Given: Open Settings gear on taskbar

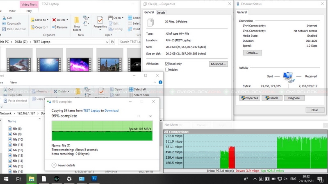Looking at the screenshot, I should [69, 179].
